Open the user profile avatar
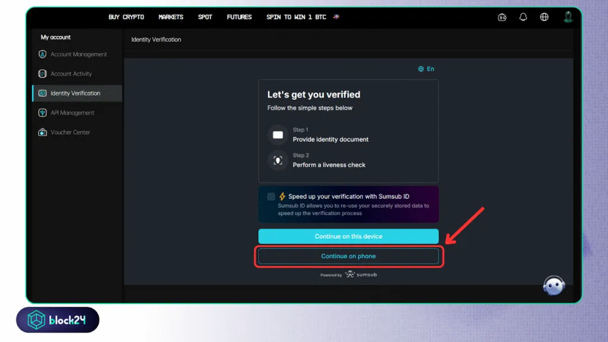The height and width of the screenshot is (342, 608). pyautogui.click(x=568, y=17)
